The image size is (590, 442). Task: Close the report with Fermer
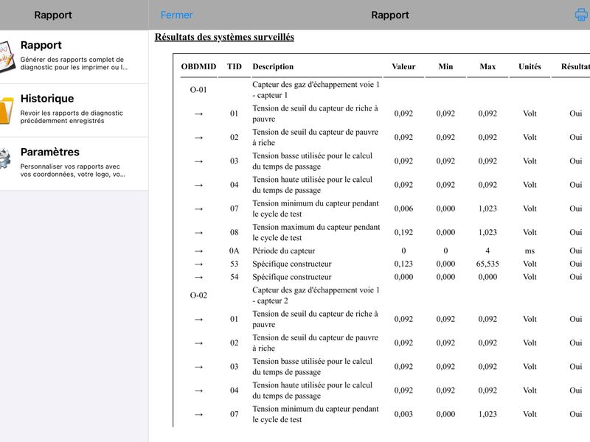pyautogui.click(x=176, y=15)
